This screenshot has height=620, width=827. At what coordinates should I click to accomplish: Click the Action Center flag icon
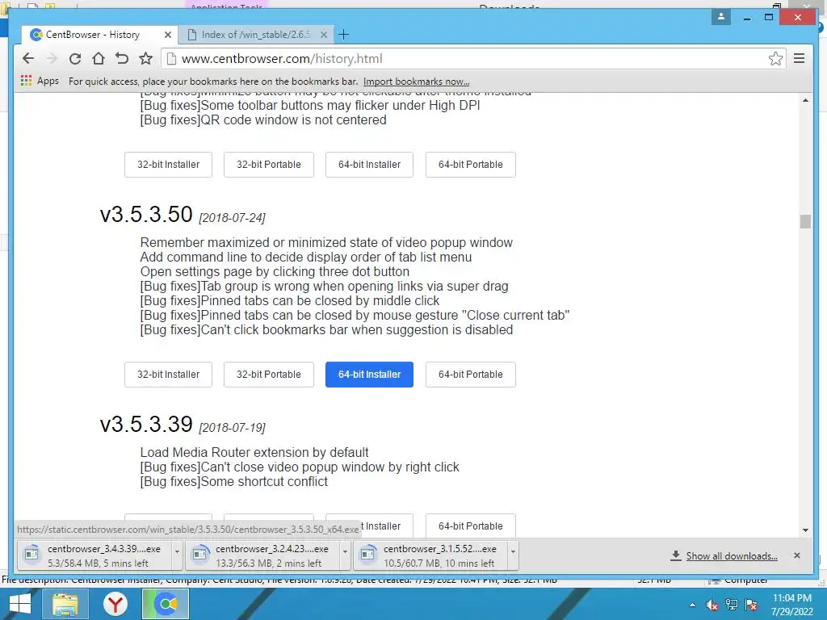(751, 605)
